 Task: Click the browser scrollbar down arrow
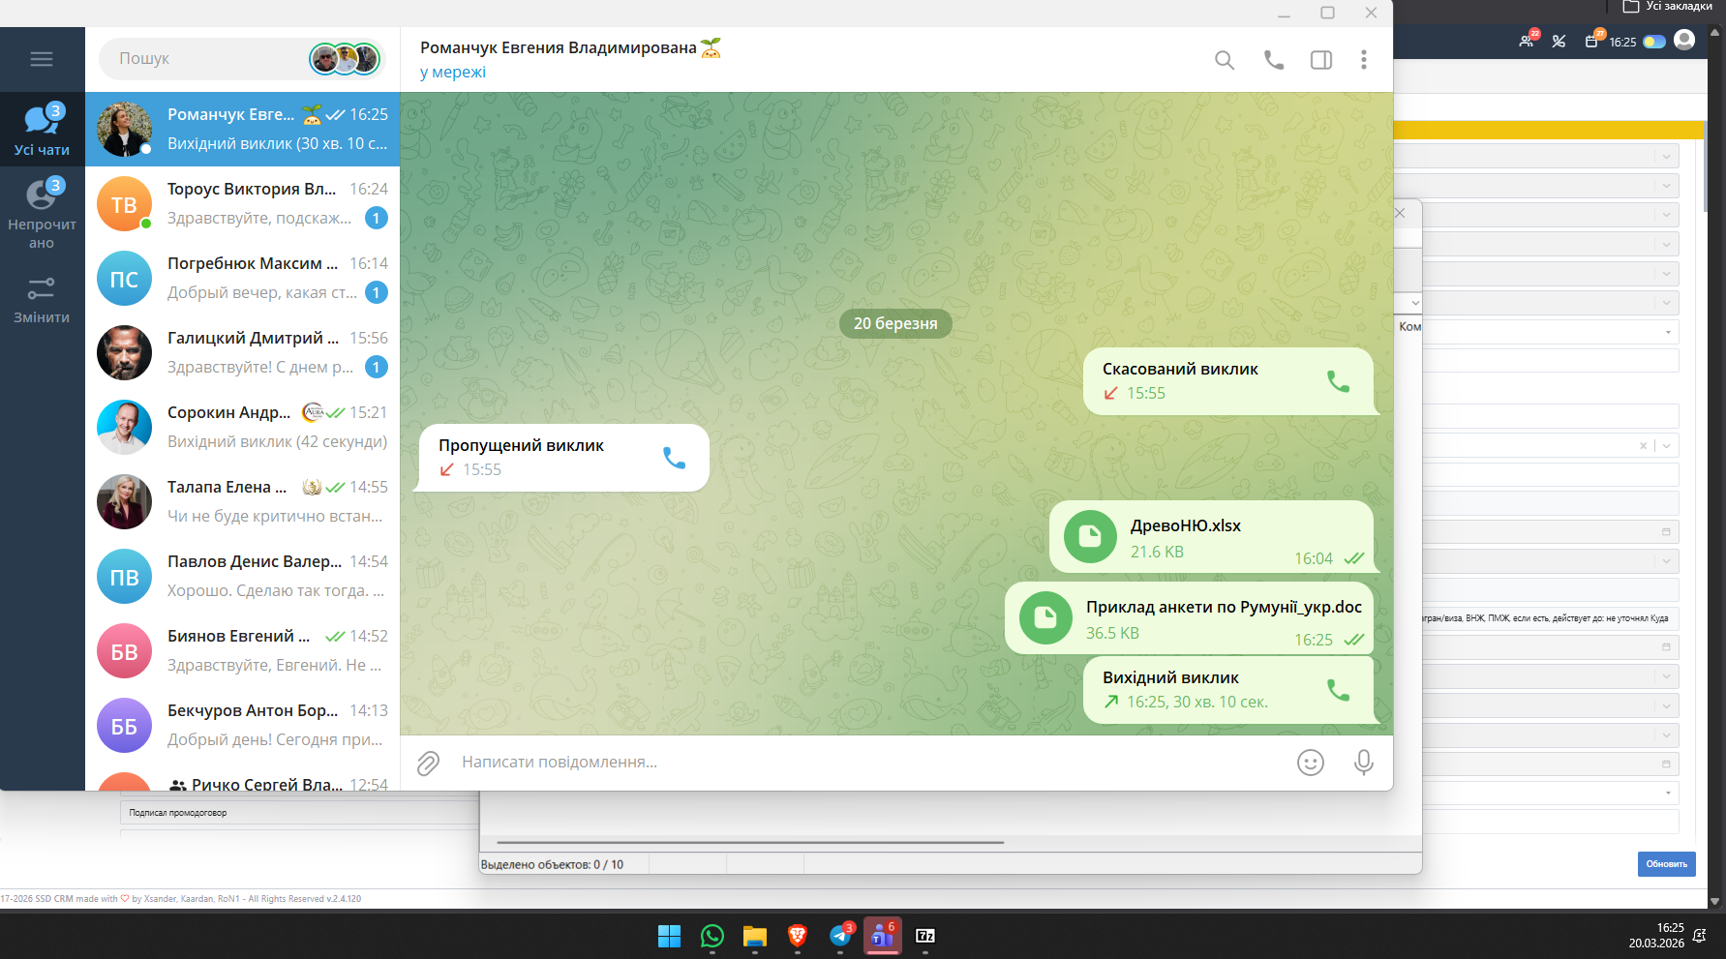click(1716, 901)
